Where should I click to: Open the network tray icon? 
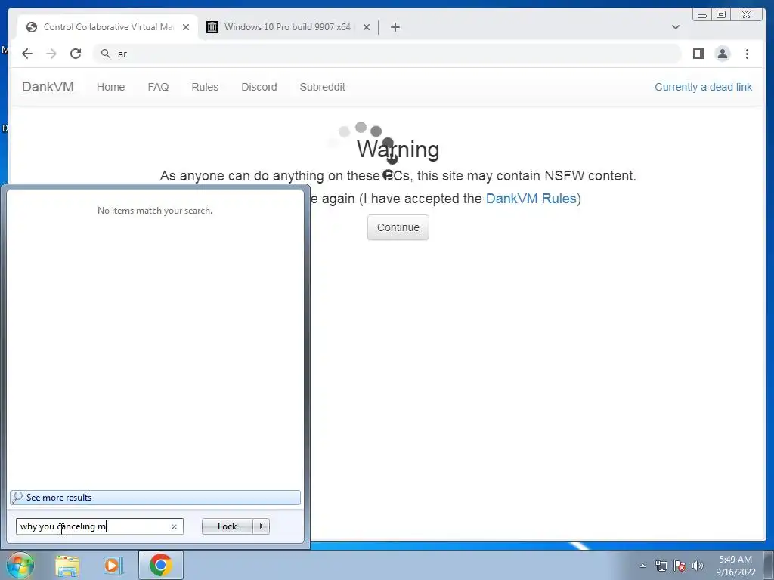click(661, 566)
